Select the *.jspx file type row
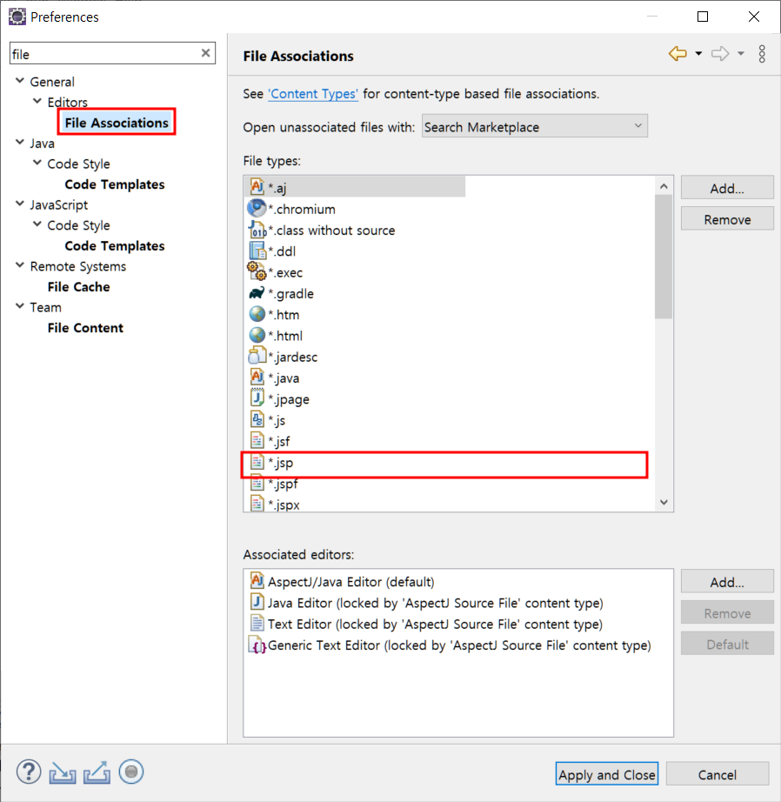The height and width of the screenshot is (802, 781). 449,504
